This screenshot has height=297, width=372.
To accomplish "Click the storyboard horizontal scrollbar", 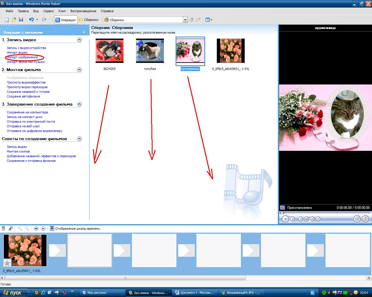I will pyautogui.click(x=125, y=278).
